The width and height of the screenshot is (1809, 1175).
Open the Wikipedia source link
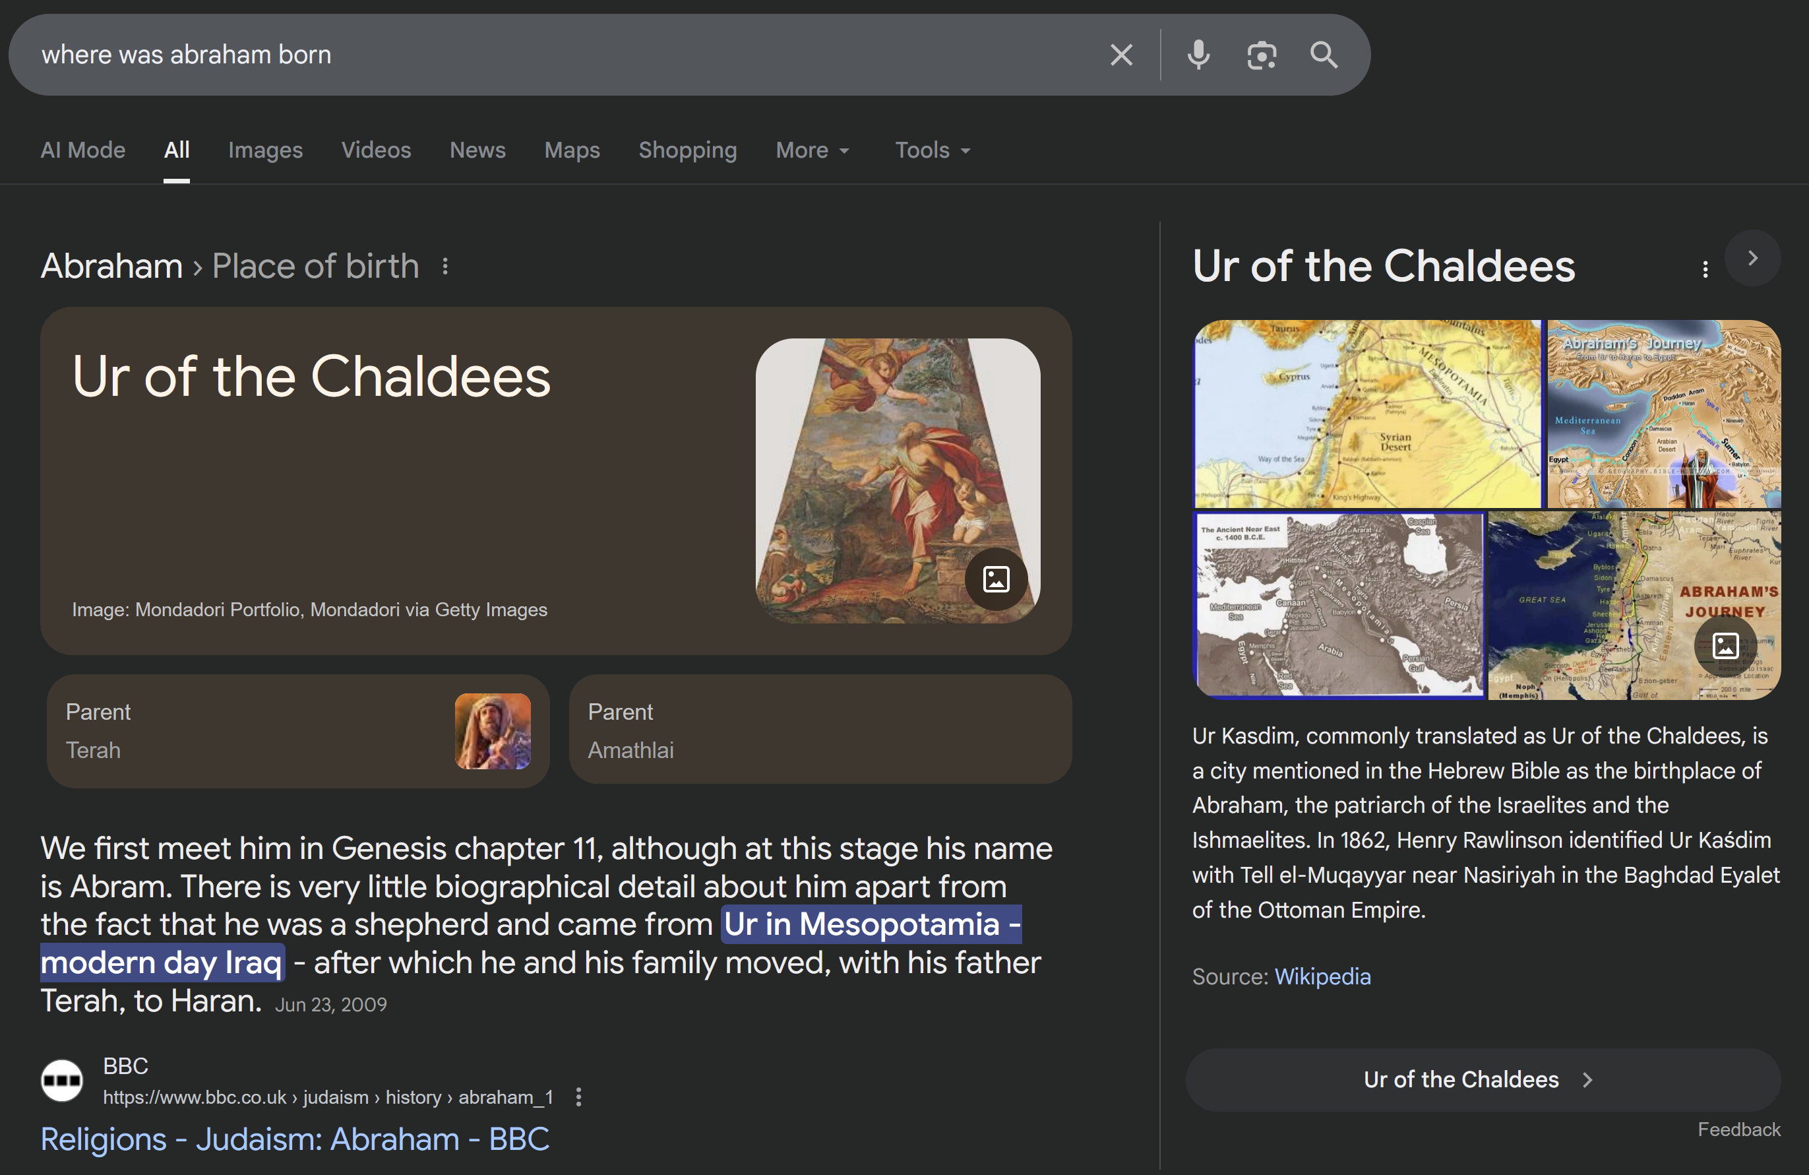click(1322, 976)
